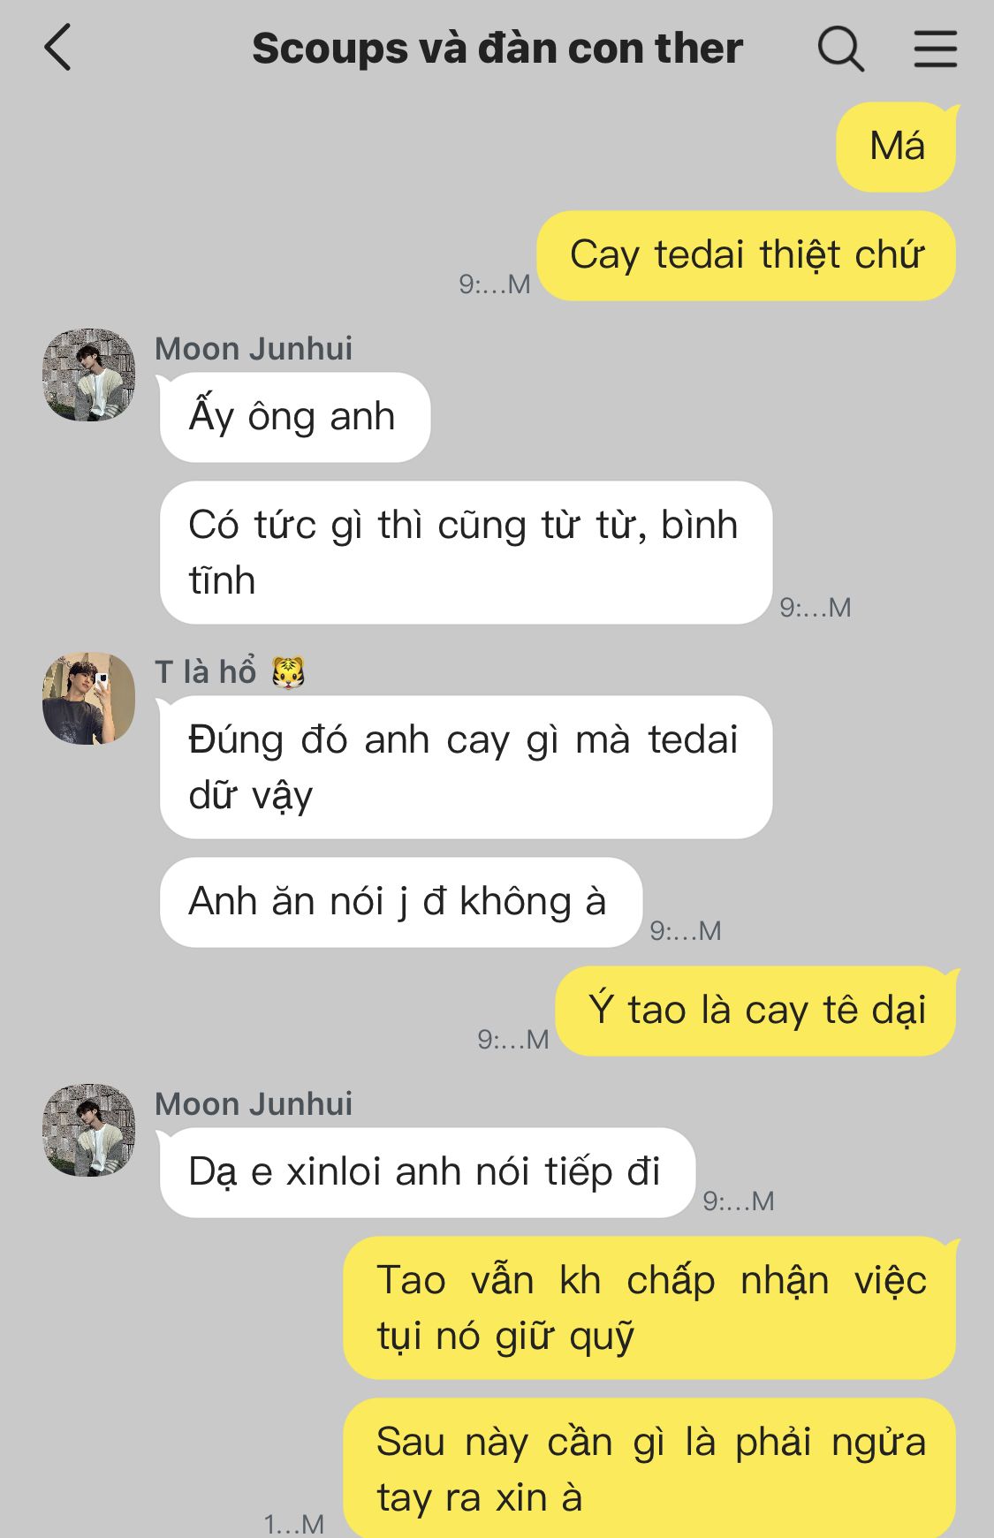Open the hamburger menu icon

click(x=935, y=49)
